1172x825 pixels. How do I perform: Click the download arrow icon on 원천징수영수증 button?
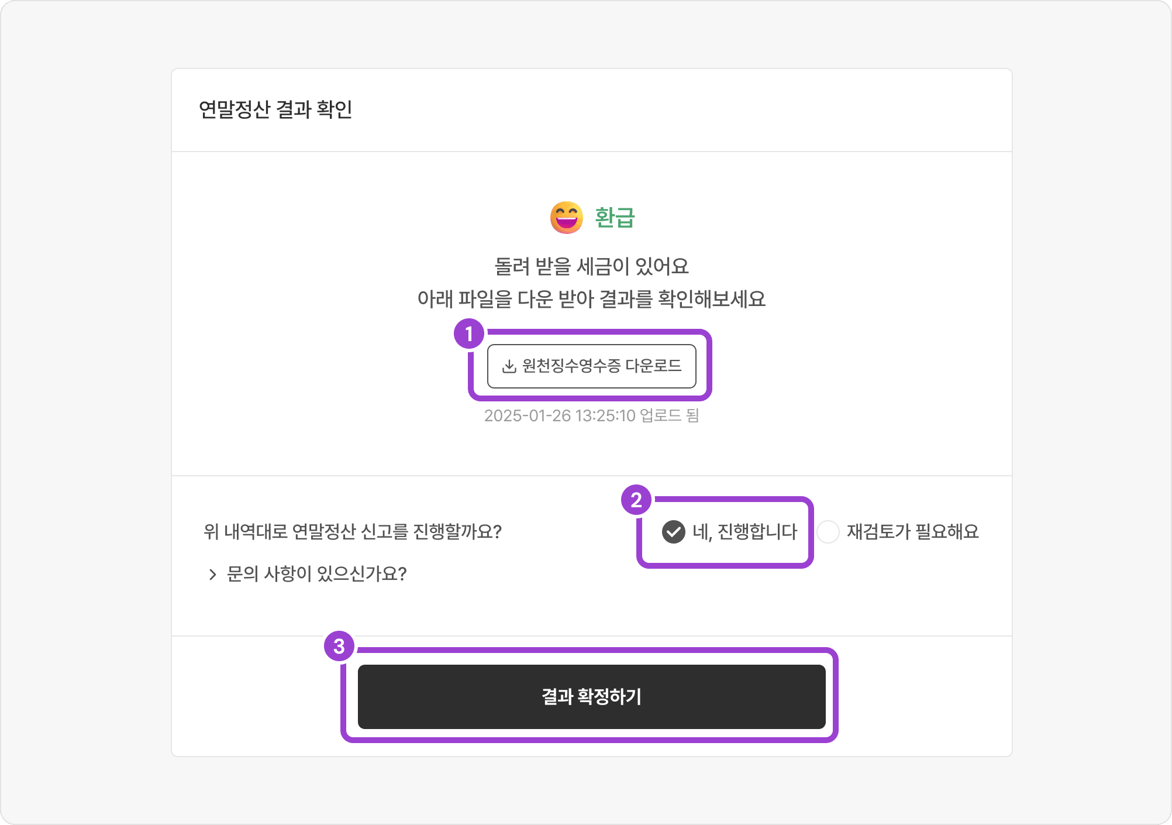click(x=509, y=366)
